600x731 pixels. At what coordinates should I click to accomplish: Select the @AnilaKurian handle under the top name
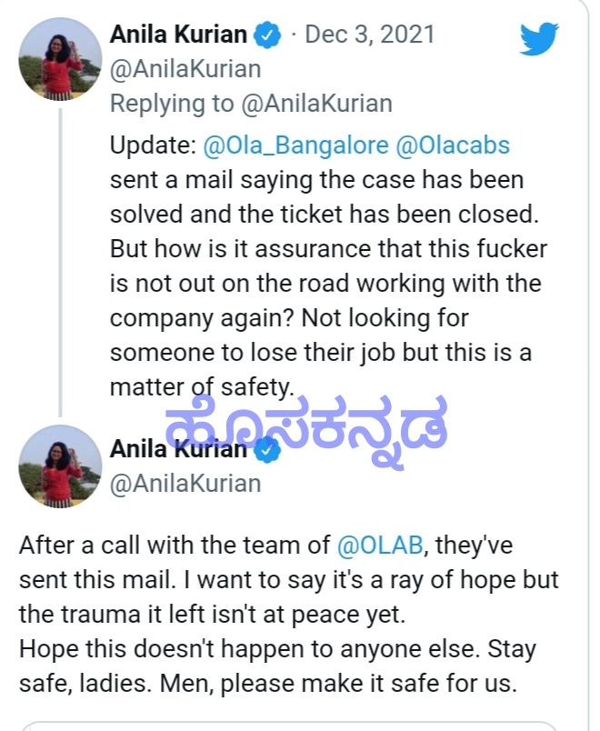185,69
